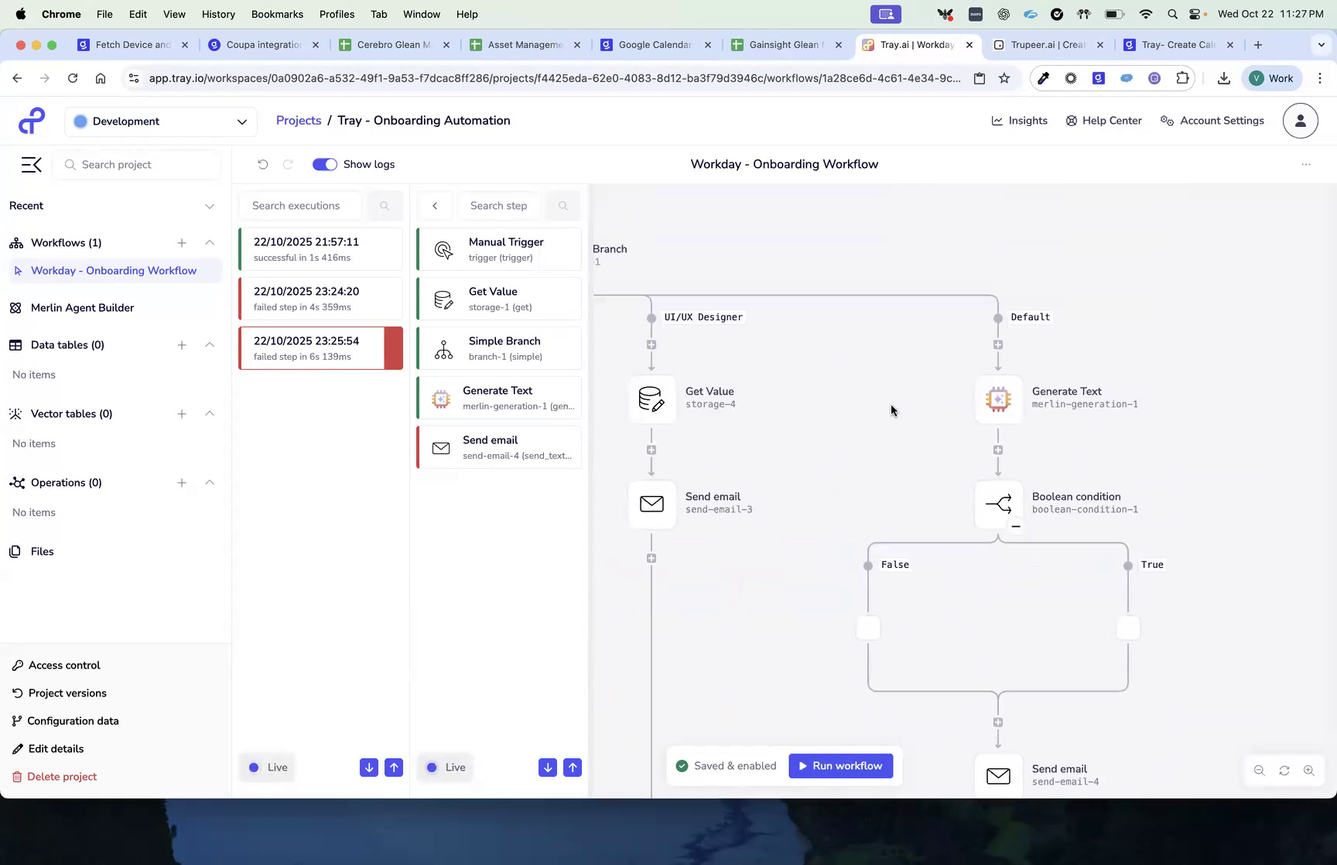Click the Boolean condition node on canvas
This screenshot has width=1337, height=865.
pyautogui.click(x=998, y=504)
